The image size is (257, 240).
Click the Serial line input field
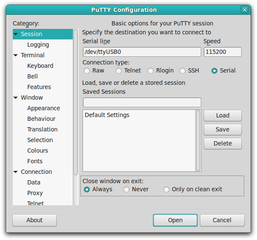tap(142, 52)
